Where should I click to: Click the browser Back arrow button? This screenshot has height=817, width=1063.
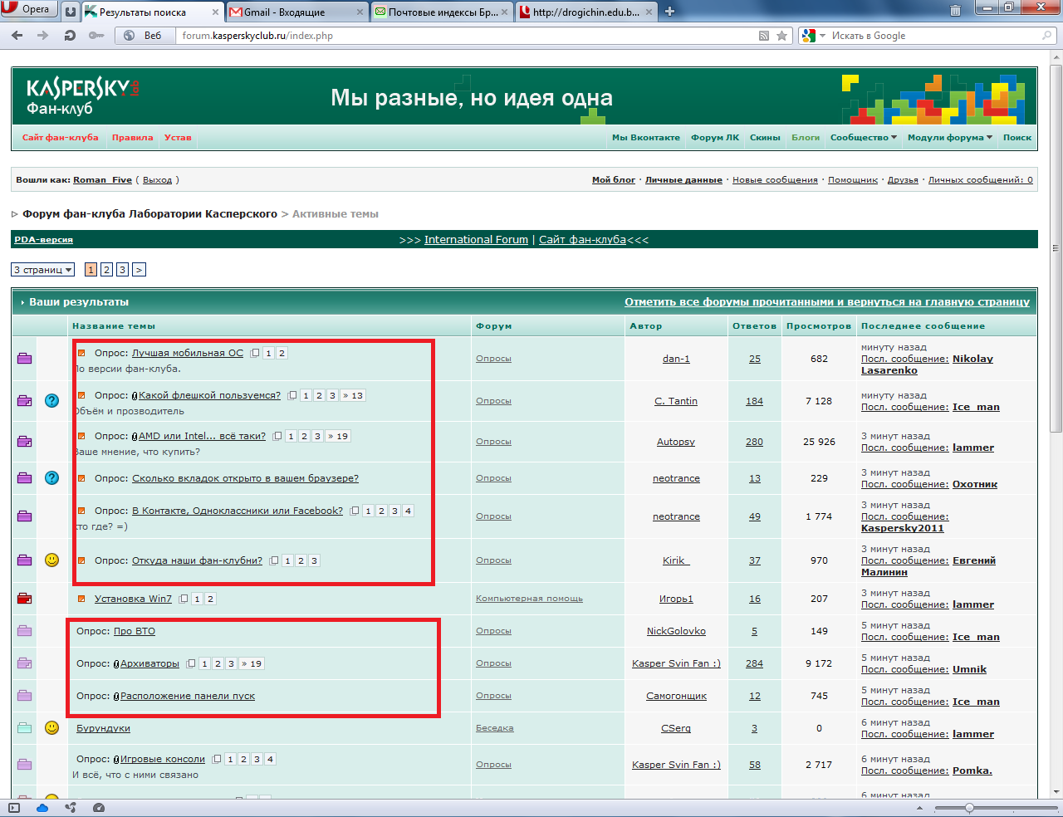coord(17,36)
